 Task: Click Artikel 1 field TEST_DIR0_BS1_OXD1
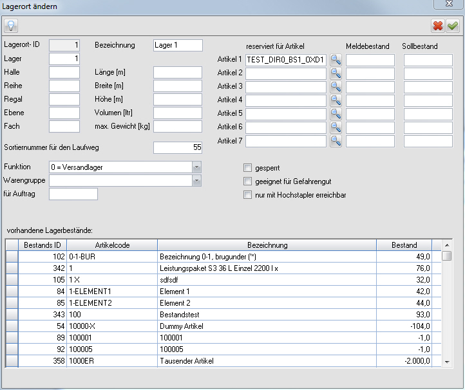(x=286, y=60)
